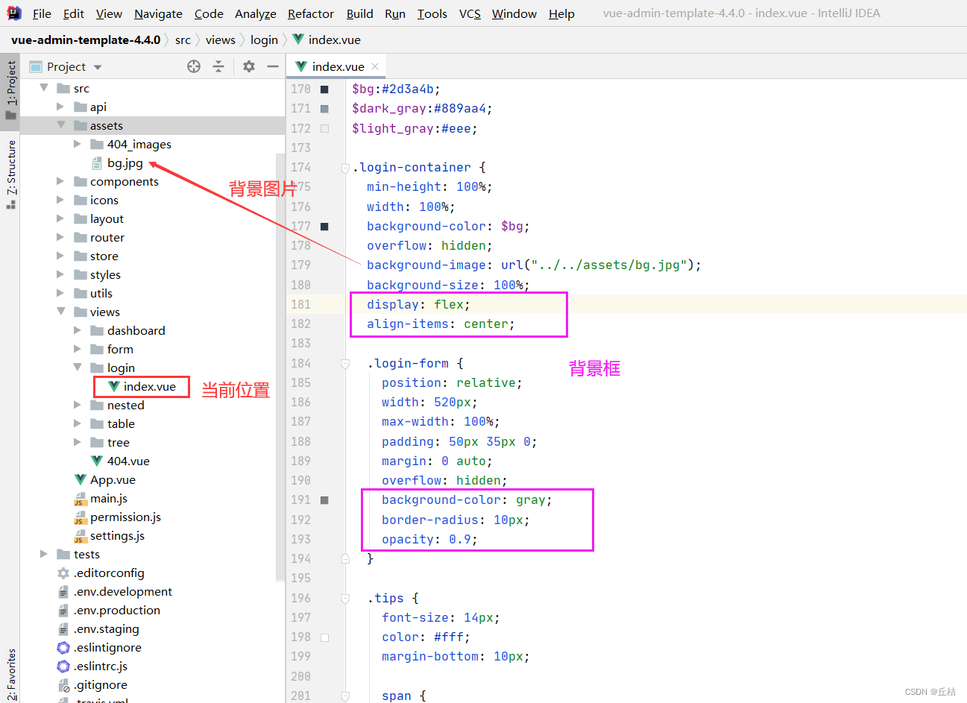This screenshot has width=967, height=703.
Task: Click the $dark_gray color swatch on line 171
Action: point(324,109)
